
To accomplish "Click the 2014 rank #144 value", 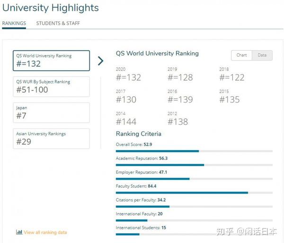I will 126,122.
